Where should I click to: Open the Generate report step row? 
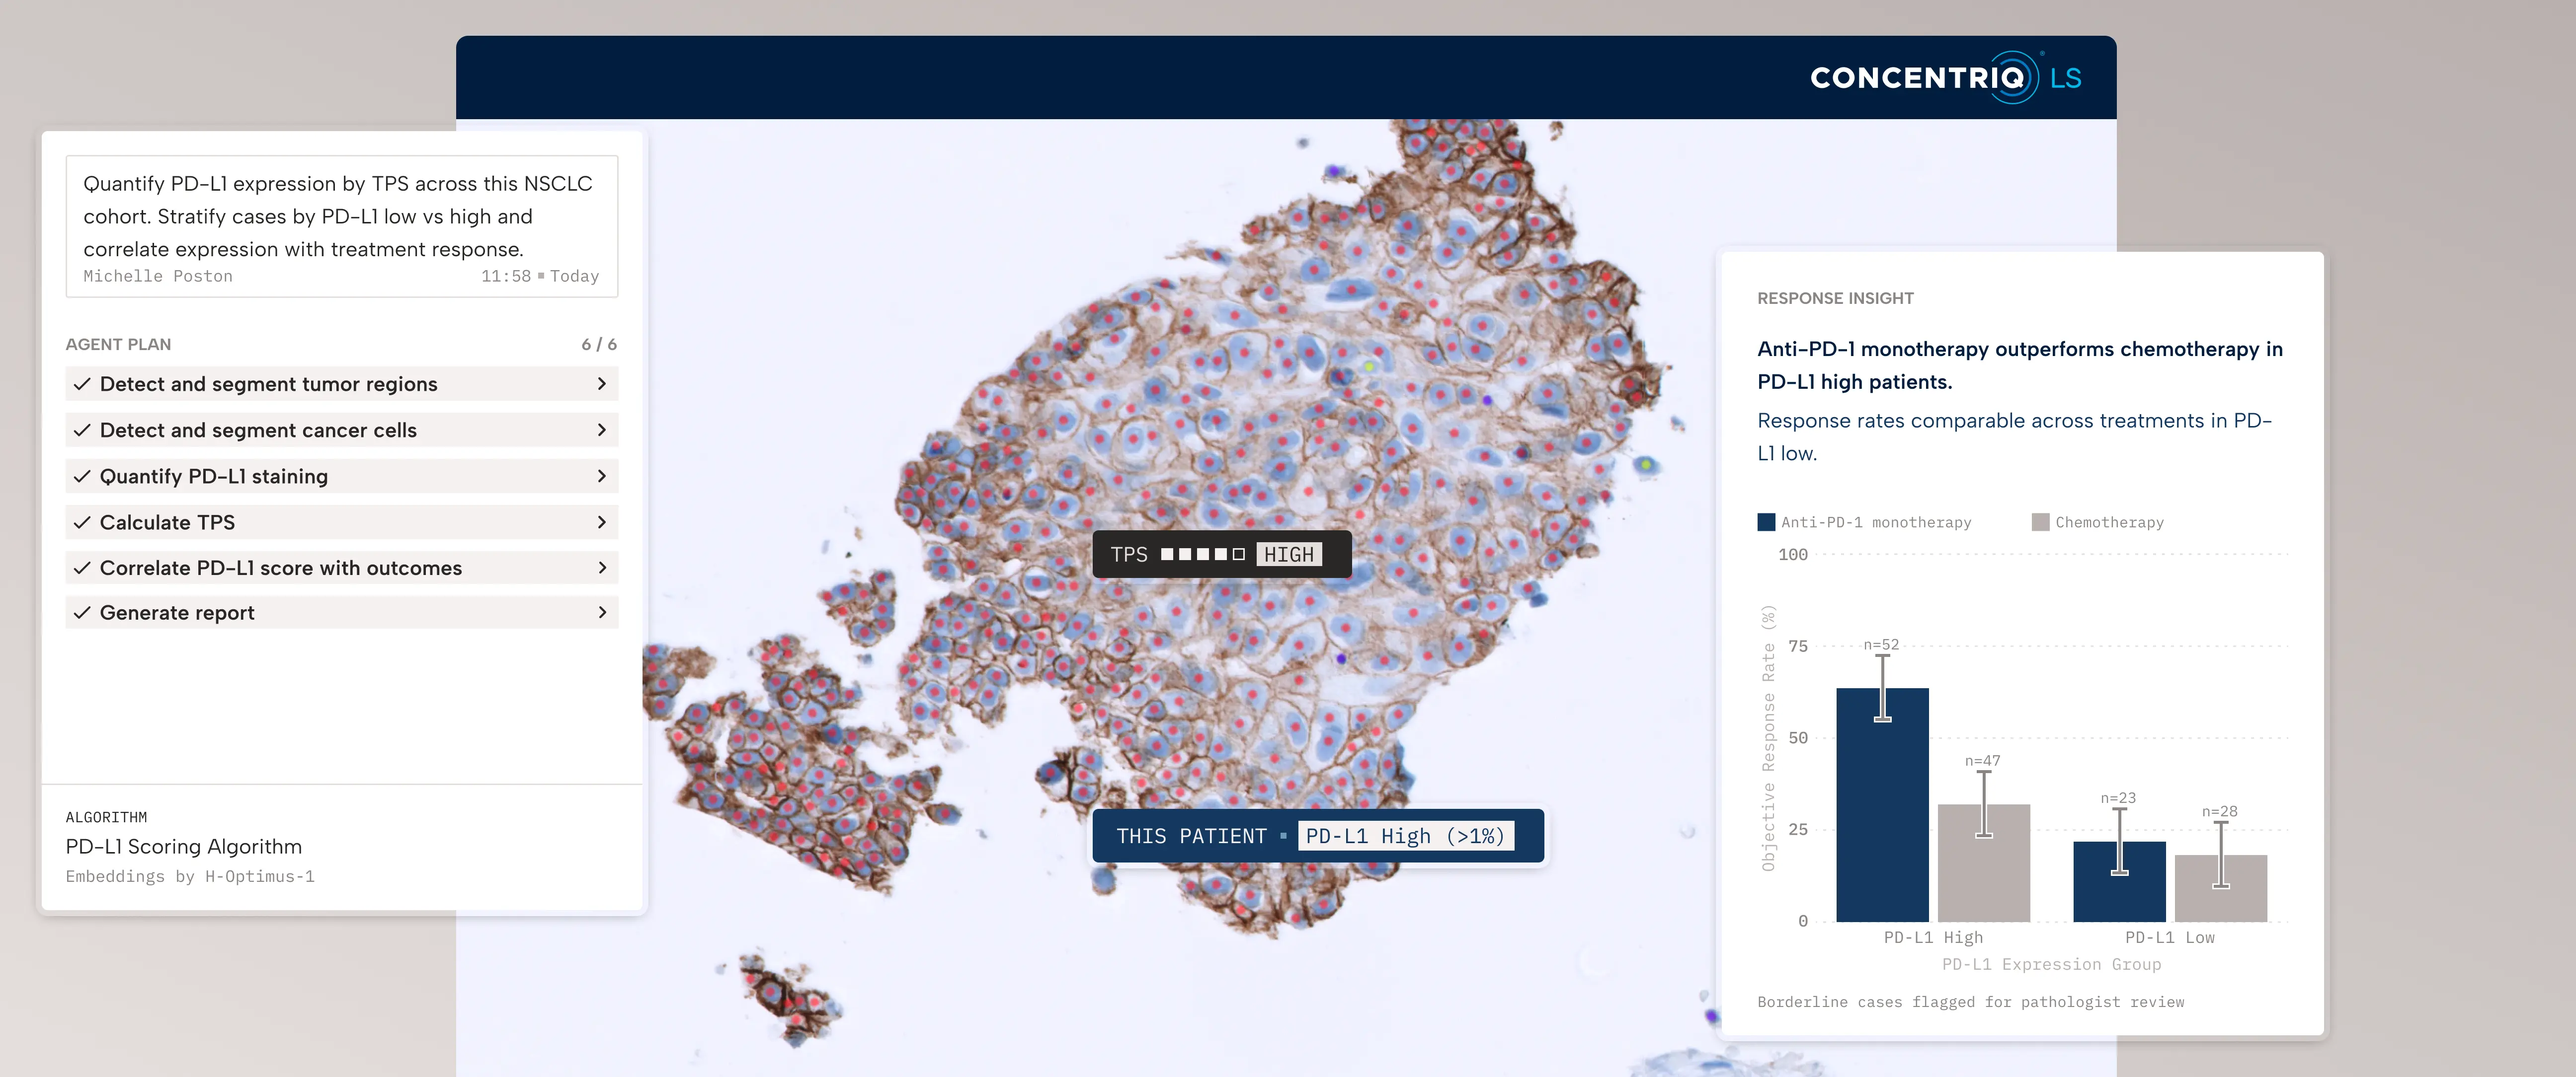point(342,612)
